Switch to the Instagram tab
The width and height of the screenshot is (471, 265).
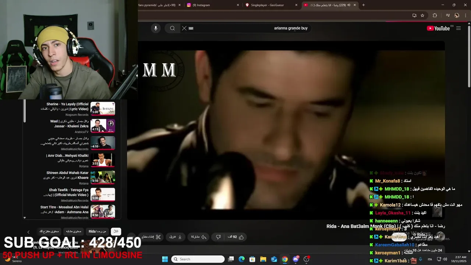(x=213, y=5)
